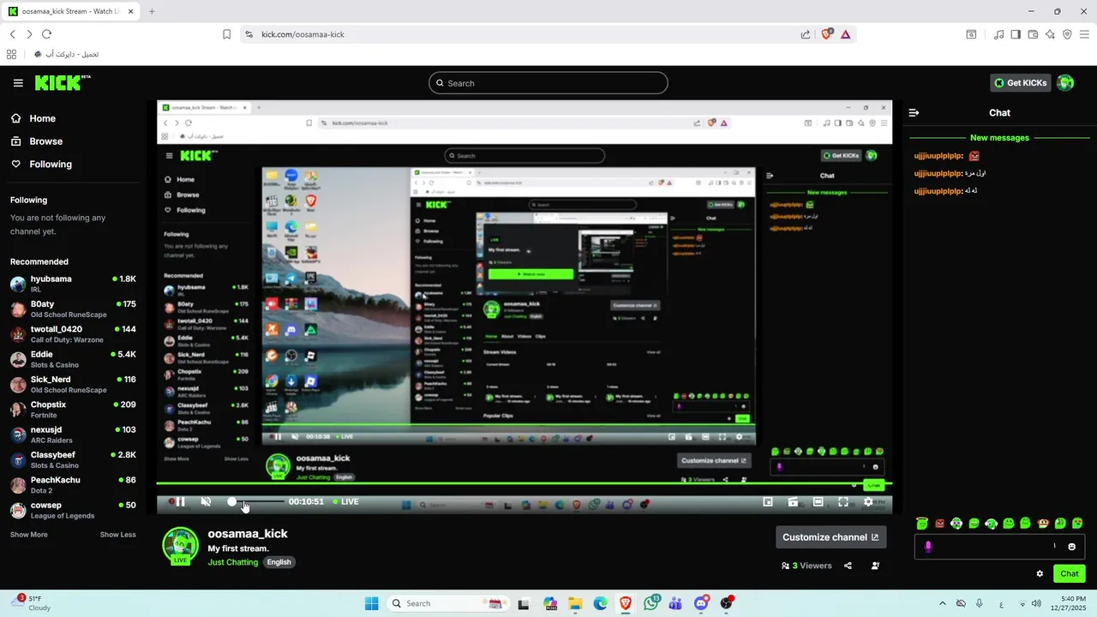1097x617 pixels.
Task: Open the Brave Leo AI icon
Action: point(1050,34)
